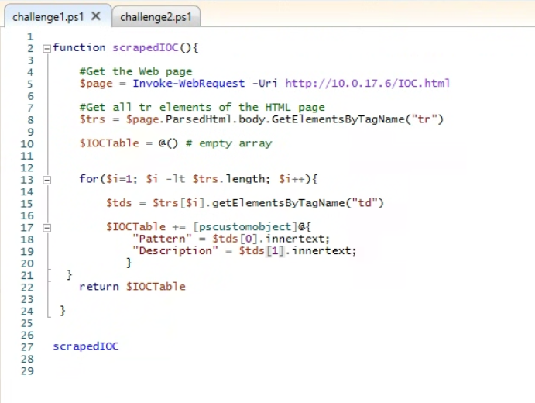
Task: Close the challenge1.ps1 tab
Action: click(x=96, y=16)
